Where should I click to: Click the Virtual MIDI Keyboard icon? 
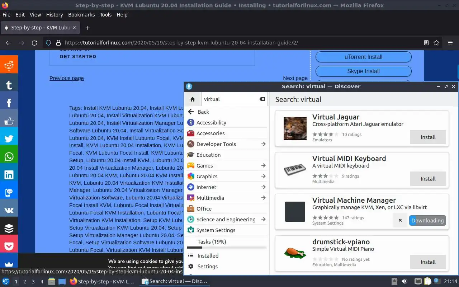pos(295,170)
